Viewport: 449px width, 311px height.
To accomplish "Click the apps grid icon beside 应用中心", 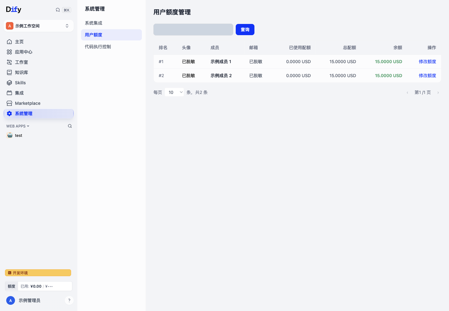I will coord(9,52).
